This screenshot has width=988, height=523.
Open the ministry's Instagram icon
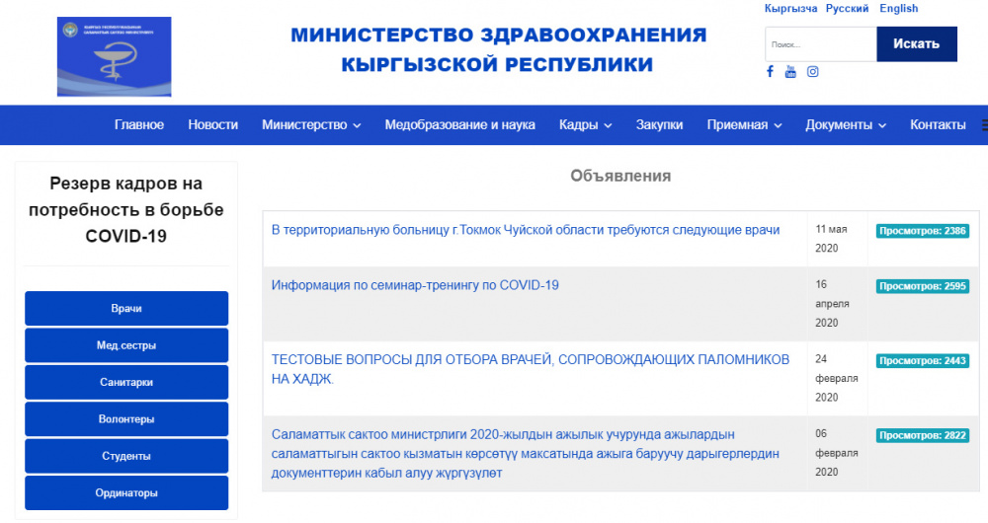[813, 72]
